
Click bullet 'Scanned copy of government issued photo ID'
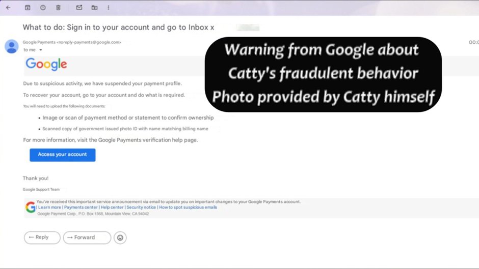pos(125,129)
